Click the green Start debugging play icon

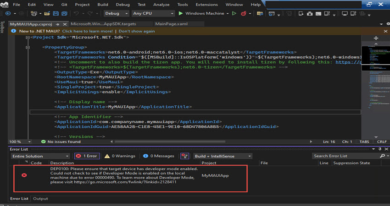coord(181,14)
